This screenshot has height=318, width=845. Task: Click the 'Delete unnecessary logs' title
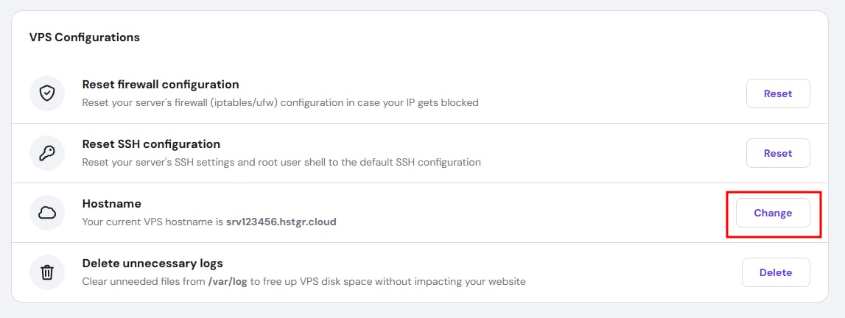point(152,264)
